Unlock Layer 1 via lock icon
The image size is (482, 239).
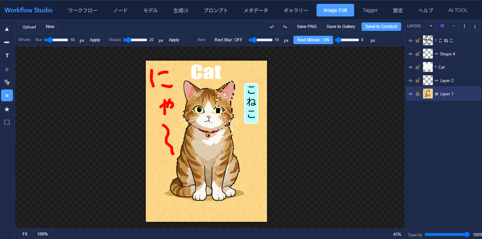click(x=417, y=94)
